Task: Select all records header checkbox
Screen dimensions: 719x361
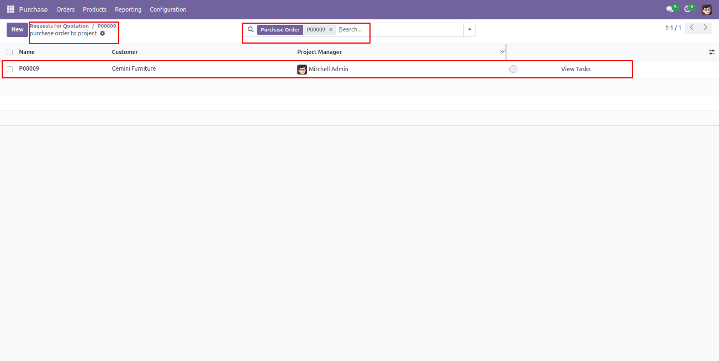Action: coord(9,52)
